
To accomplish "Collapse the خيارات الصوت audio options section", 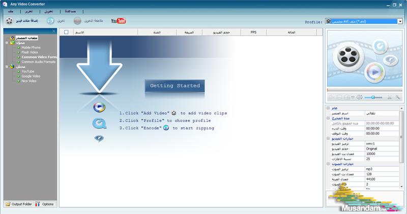I will pyautogui.click(x=328, y=164).
